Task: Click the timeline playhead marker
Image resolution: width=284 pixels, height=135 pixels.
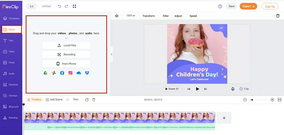Action: pos(23,105)
